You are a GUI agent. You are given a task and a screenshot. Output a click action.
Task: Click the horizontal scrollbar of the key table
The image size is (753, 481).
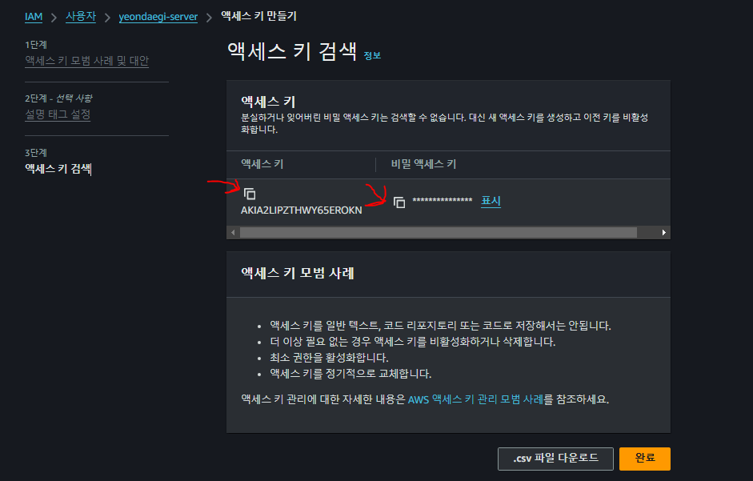438,233
